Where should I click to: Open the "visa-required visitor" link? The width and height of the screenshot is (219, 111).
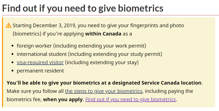point(40,62)
